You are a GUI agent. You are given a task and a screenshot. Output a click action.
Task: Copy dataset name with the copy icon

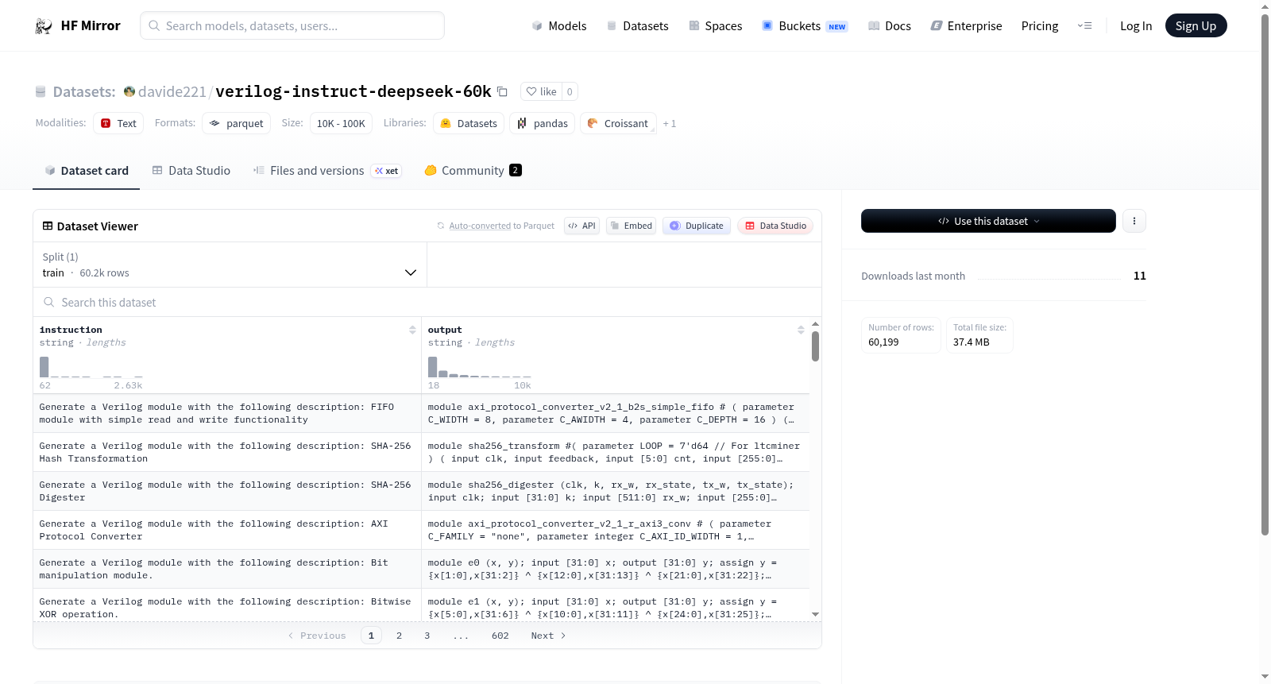coord(502,91)
